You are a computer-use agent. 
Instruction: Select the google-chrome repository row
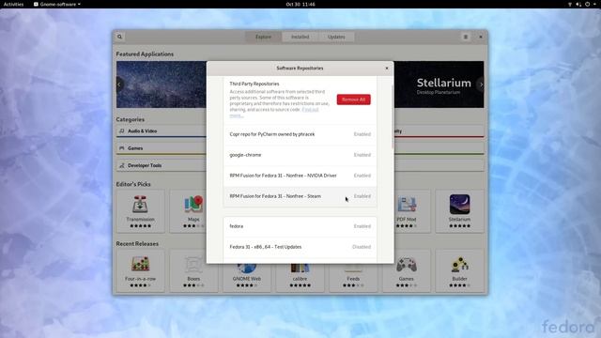tap(300, 155)
